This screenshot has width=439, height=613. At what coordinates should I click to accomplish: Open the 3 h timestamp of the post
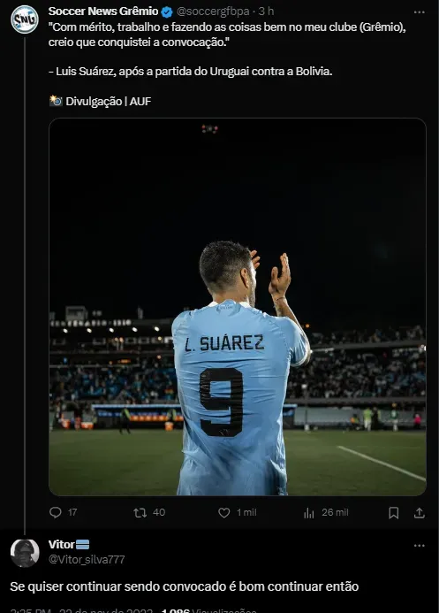(x=266, y=11)
